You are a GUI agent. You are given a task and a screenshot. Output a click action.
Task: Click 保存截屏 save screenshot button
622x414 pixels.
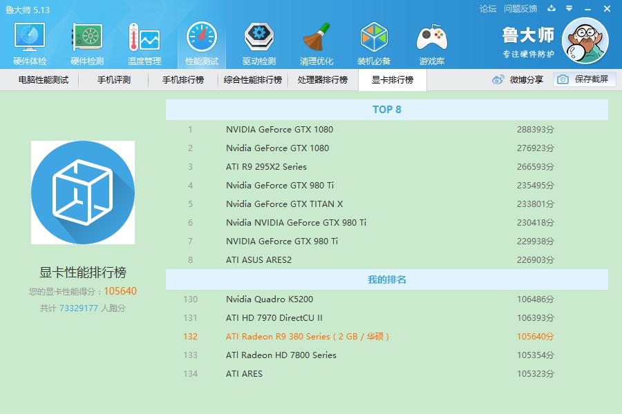[x=585, y=79]
